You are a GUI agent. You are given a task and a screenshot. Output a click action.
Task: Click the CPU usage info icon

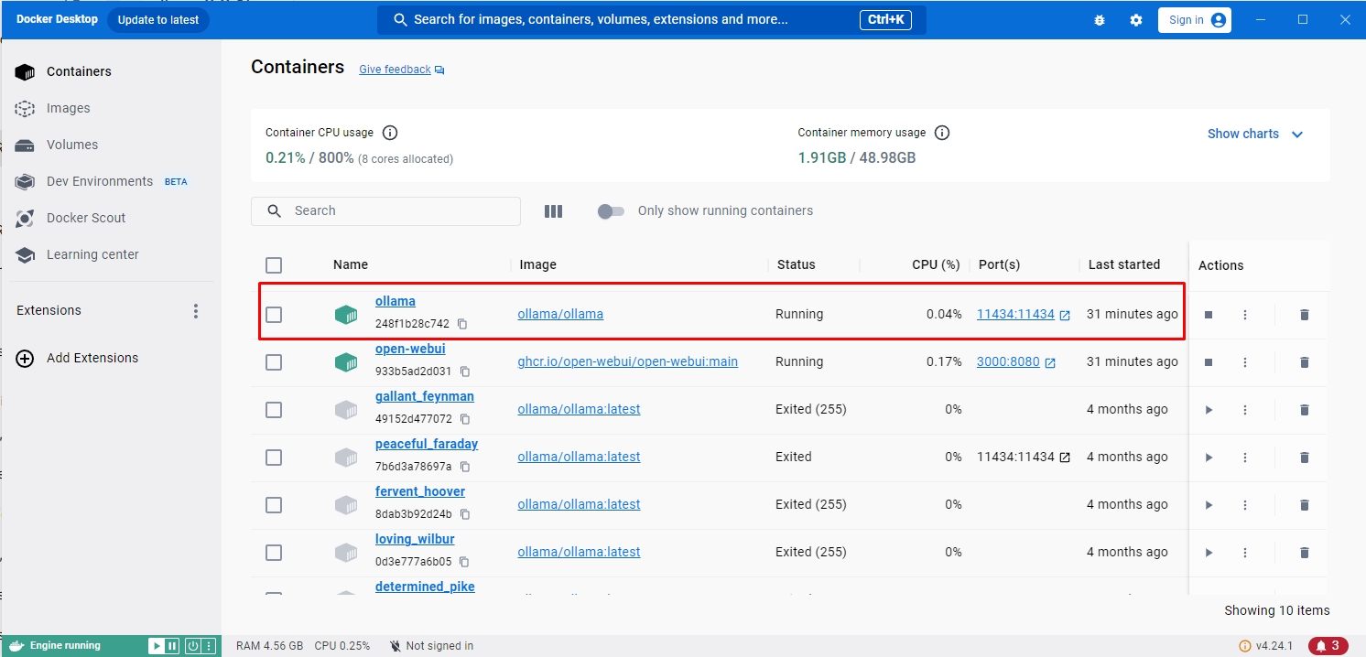[390, 133]
